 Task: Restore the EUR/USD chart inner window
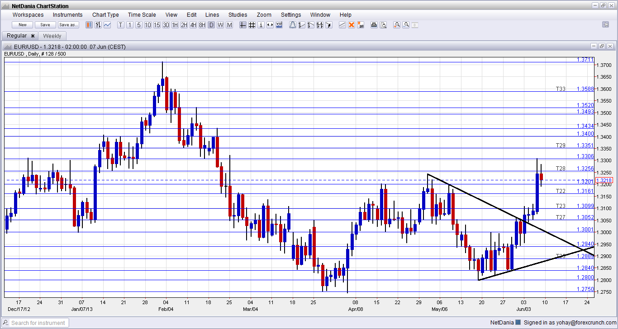pyautogui.click(x=602, y=46)
